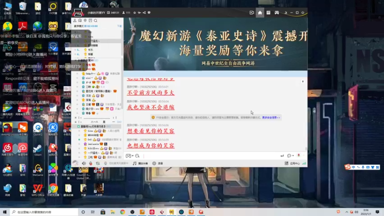
Task: Click chat message 想要看见你的笑容
Action: (151, 131)
